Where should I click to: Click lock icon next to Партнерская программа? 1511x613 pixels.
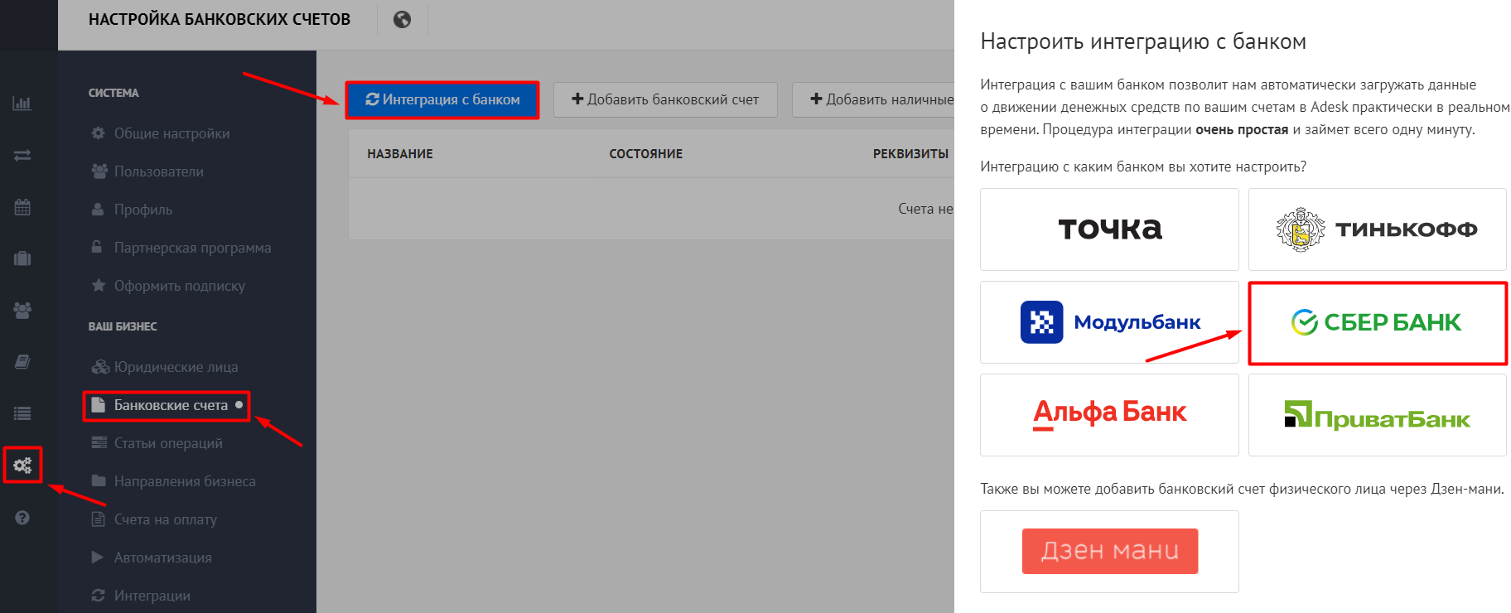pyautogui.click(x=97, y=247)
